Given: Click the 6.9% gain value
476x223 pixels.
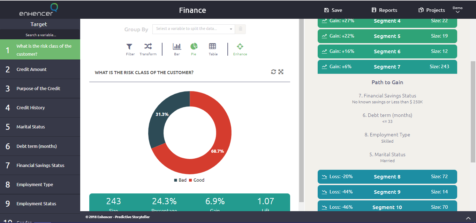Looking at the screenshot, I should [214, 201].
